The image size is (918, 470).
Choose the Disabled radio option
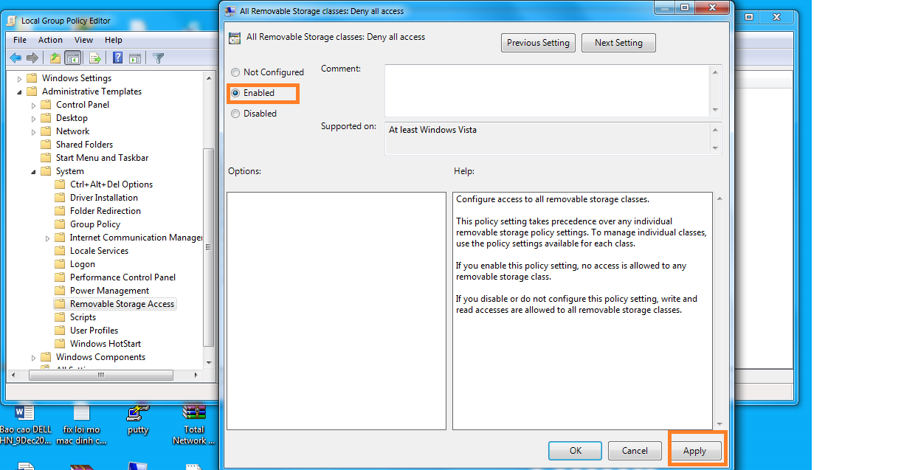click(x=235, y=114)
